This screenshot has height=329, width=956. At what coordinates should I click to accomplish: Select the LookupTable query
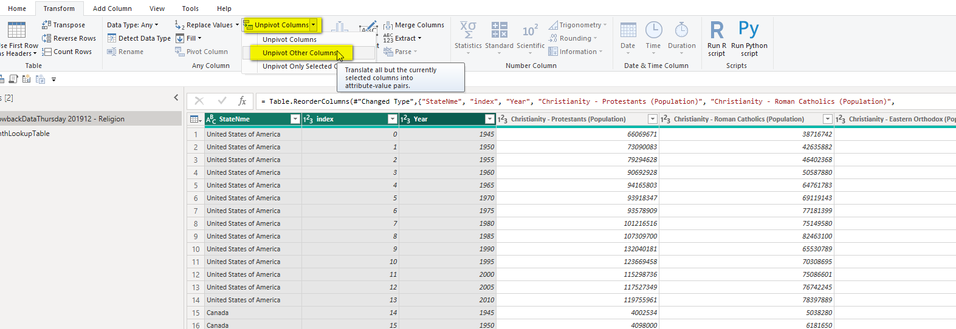click(91, 134)
